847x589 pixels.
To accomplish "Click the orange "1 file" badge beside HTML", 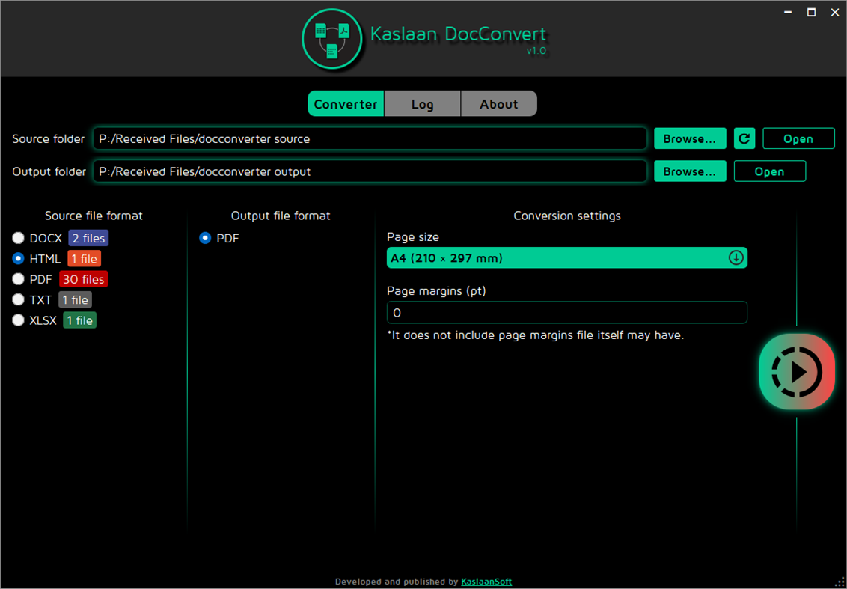I will [84, 258].
